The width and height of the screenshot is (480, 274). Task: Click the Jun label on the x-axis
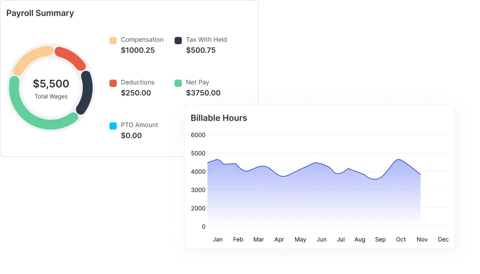tap(321, 239)
